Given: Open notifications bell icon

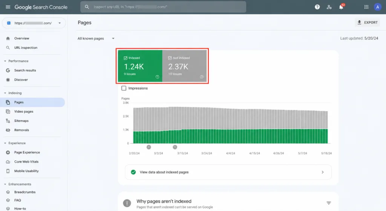Looking at the screenshot, I should (341, 7).
